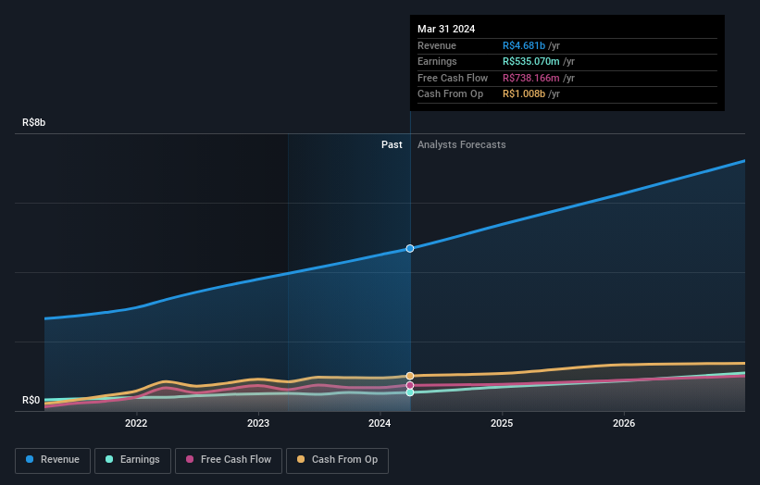The width and height of the screenshot is (760, 485).
Task: Click the blue Revenue legend dot
Action: (x=30, y=459)
